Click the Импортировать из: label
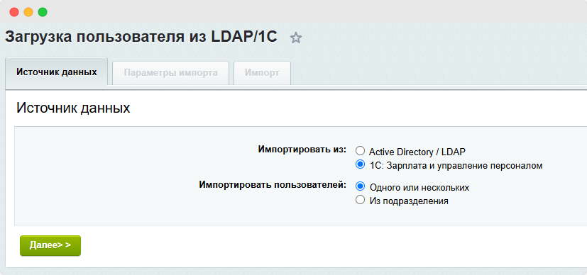 [302, 150]
